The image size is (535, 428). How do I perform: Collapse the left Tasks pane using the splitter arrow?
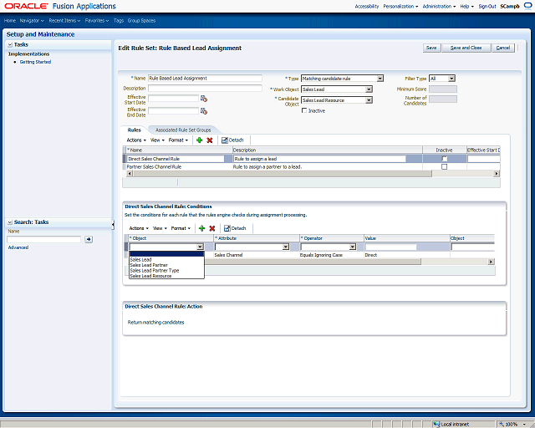[x=113, y=224]
